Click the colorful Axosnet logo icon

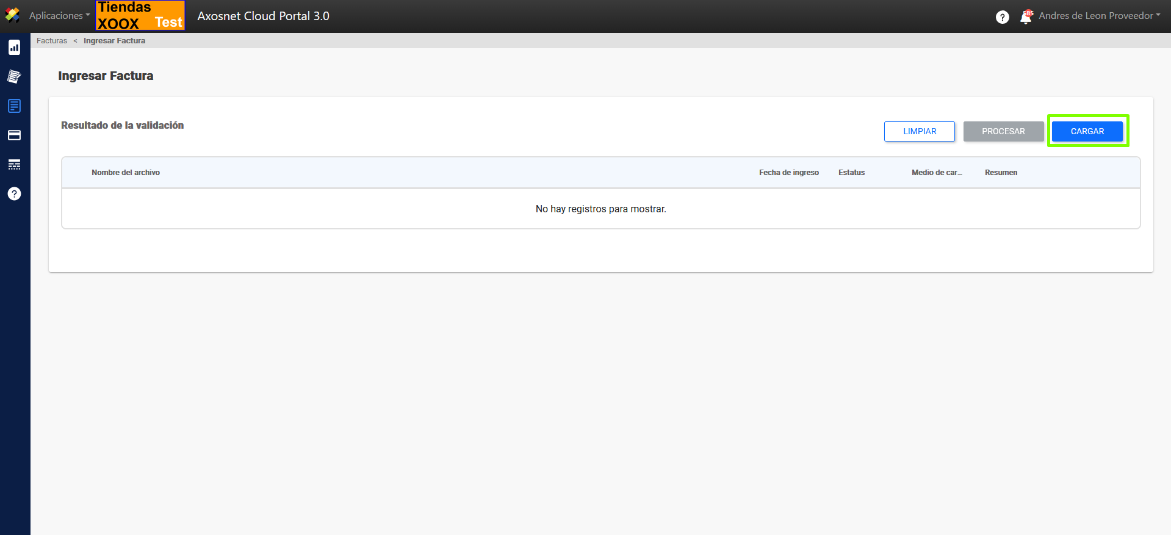pyautogui.click(x=12, y=15)
